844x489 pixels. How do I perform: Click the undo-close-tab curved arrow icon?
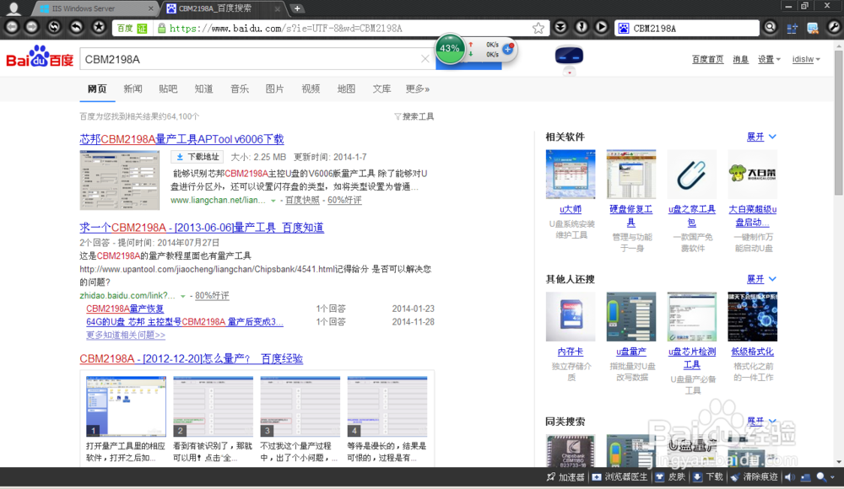77,27
